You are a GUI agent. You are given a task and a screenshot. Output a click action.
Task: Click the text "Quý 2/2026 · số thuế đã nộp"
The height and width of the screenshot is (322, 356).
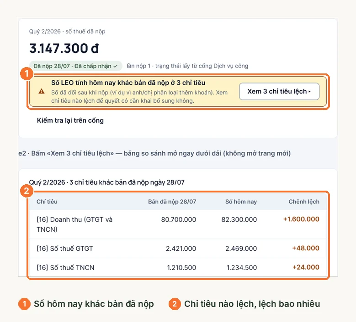coord(67,31)
